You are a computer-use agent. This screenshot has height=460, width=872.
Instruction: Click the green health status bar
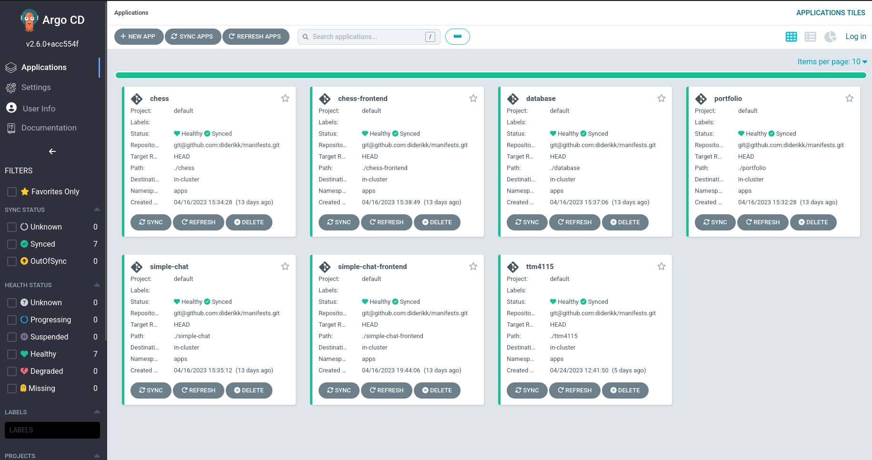coord(491,75)
